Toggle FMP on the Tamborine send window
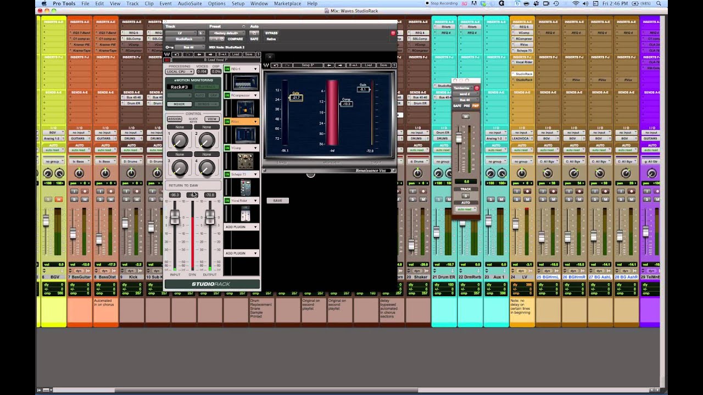 pyautogui.click(x=476, y=105)
